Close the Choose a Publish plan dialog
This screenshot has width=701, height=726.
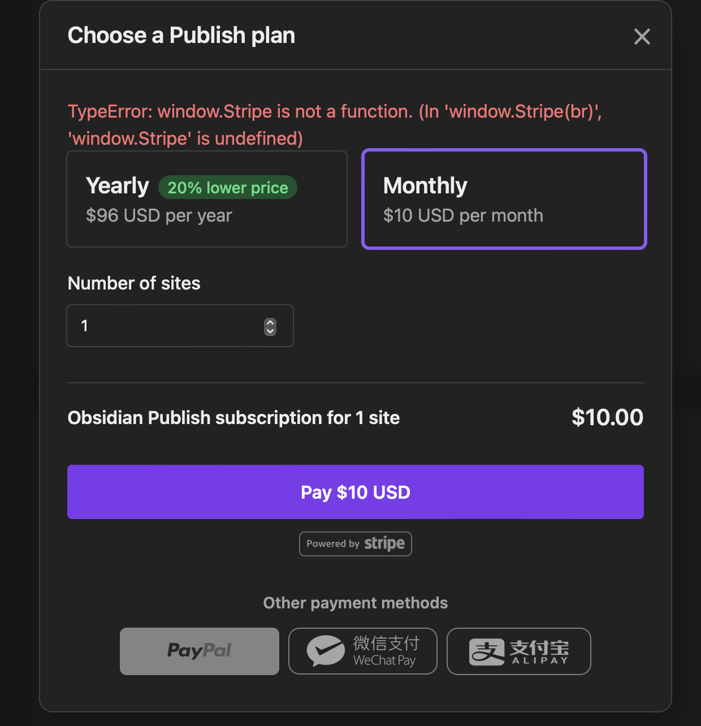pos(642,37)
